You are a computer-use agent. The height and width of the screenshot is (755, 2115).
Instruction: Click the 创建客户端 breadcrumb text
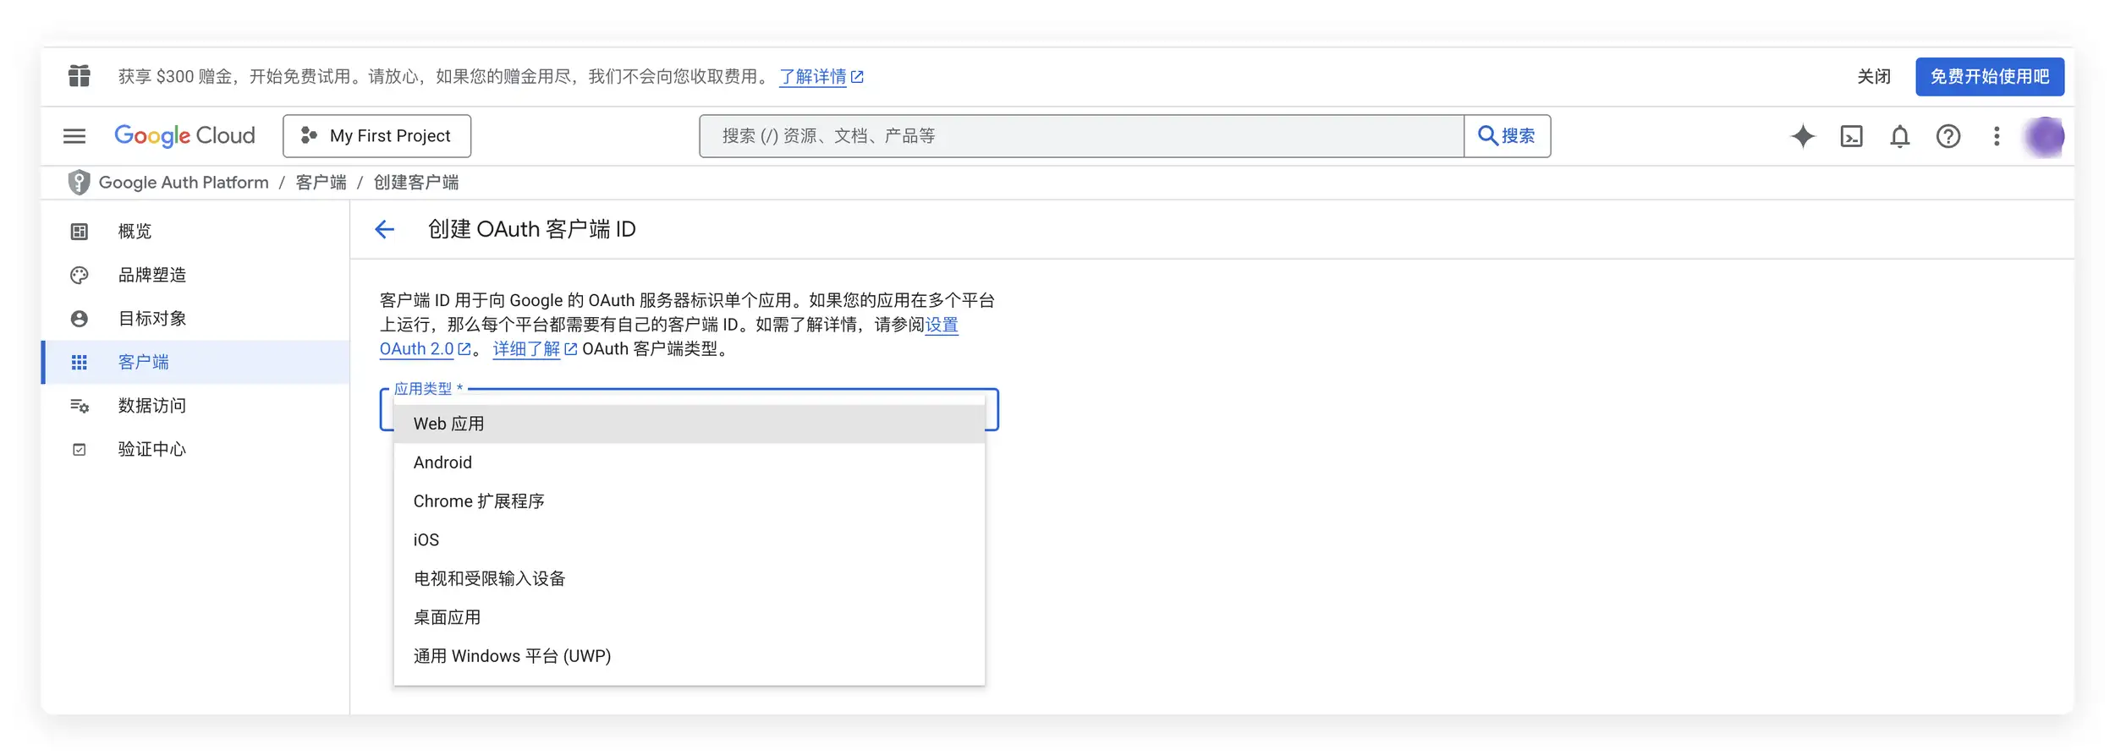tap(416, 183)
